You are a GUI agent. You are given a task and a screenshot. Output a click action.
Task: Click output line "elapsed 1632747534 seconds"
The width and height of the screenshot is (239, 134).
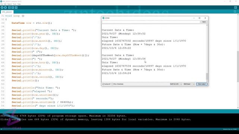(144, 66)
